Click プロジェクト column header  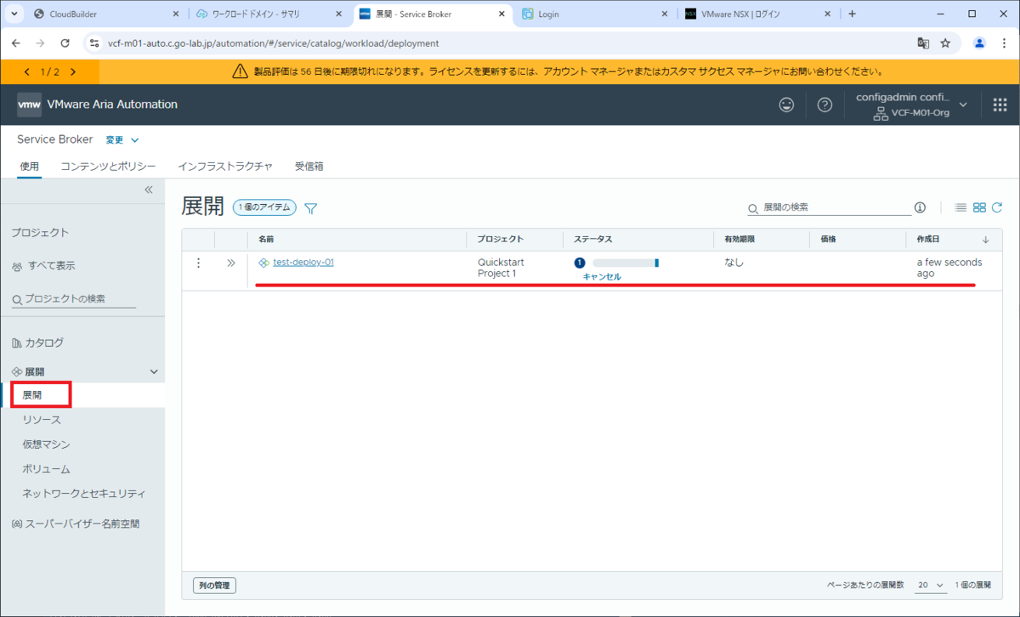pyautogui.click(x=501, y=240)
